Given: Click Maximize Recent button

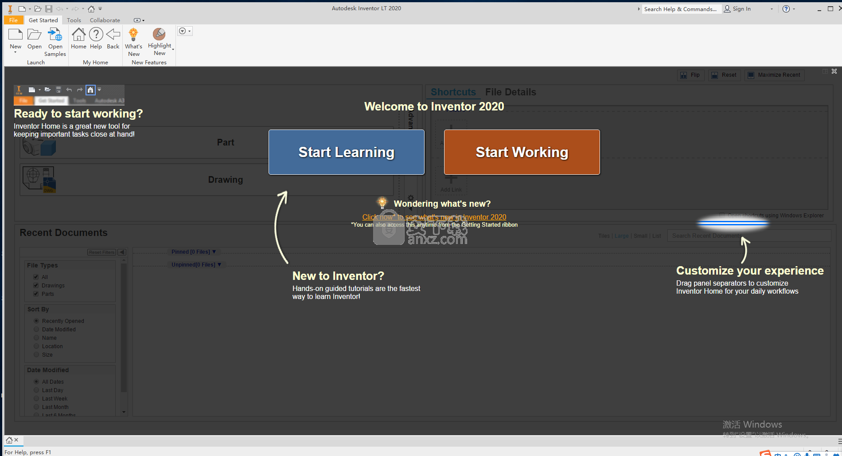Looking at the screenshot, I should point(774,75).
